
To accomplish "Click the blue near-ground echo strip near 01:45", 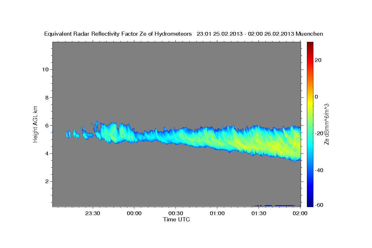I will [x=276, y=205].
